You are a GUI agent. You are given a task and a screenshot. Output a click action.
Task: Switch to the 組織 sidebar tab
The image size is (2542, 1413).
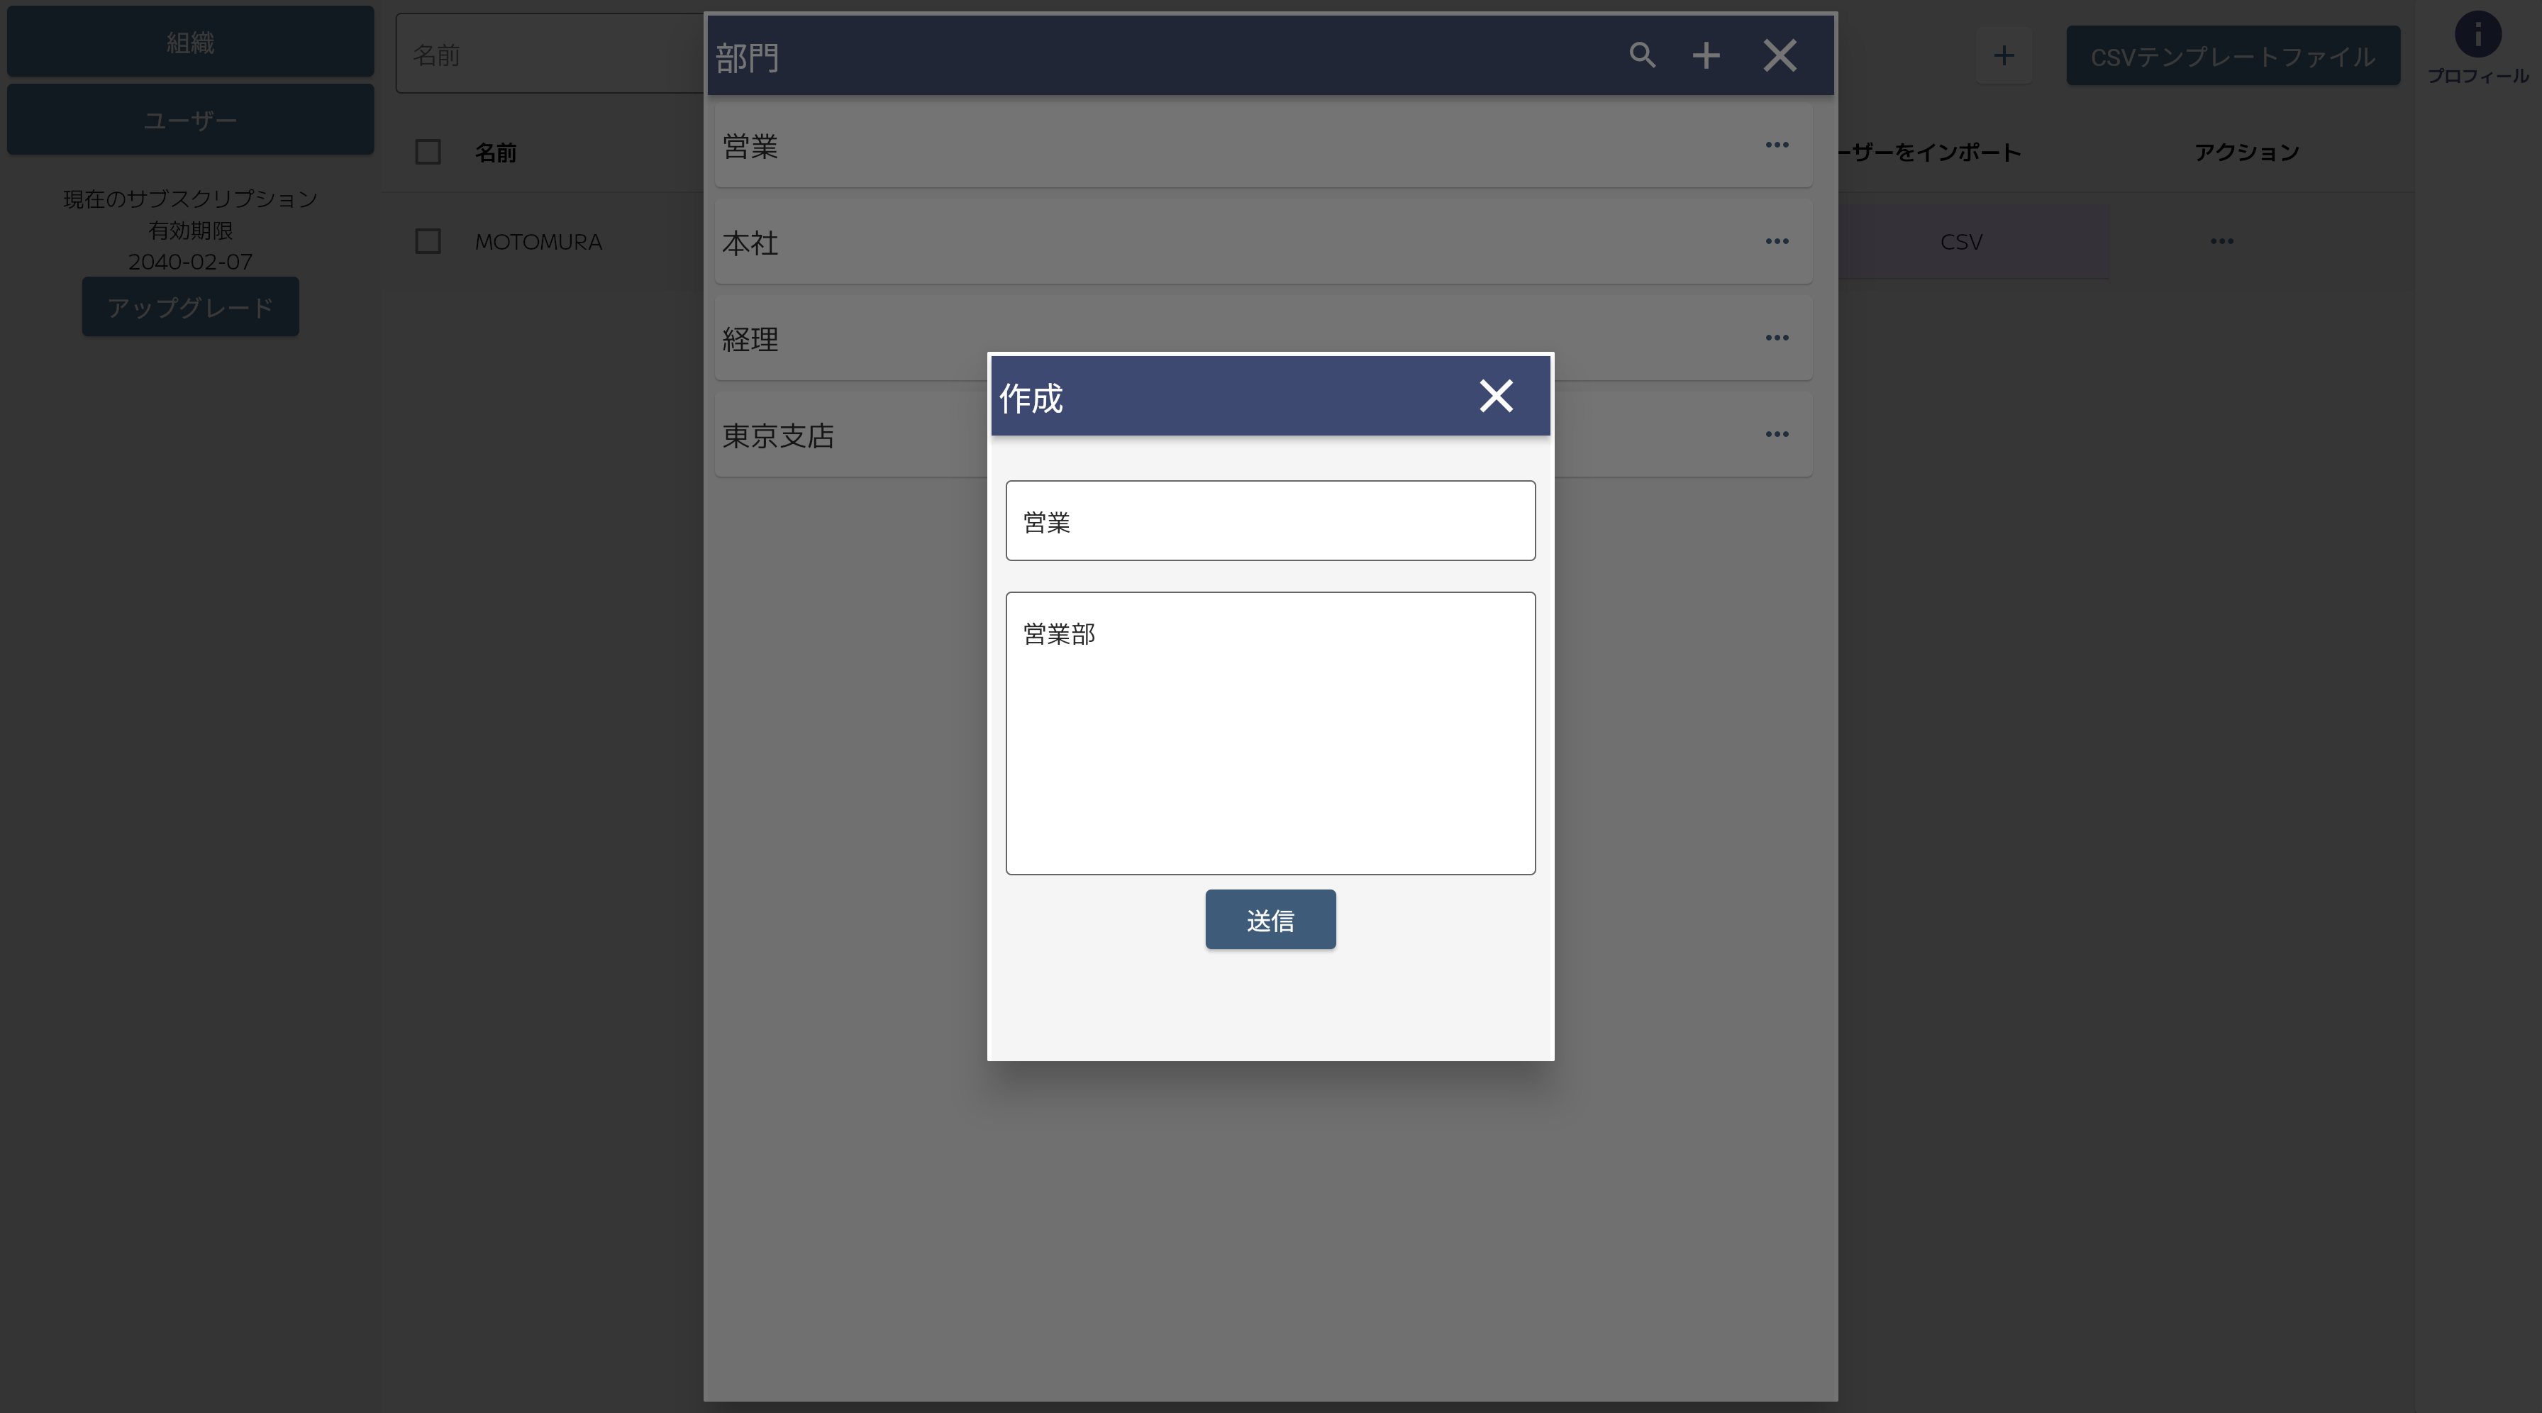point(191,41)
